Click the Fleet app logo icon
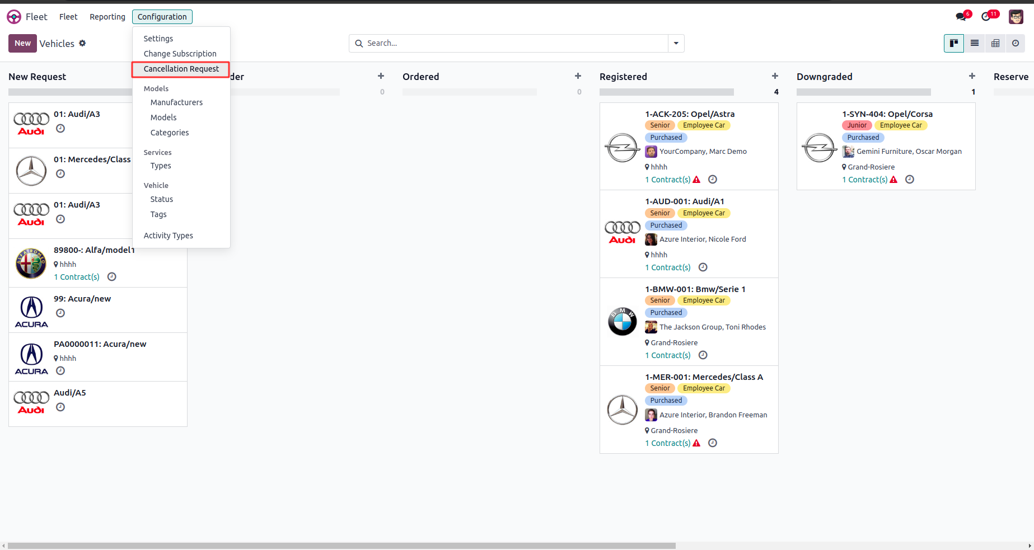1034x550 pixels. coord(14,17)
